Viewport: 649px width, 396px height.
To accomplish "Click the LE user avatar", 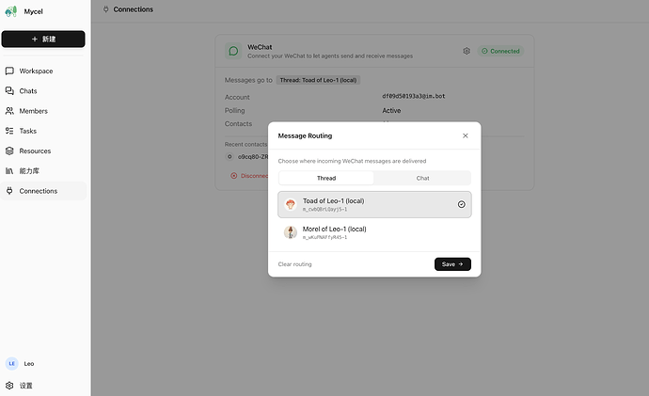I will pos(11,363).
